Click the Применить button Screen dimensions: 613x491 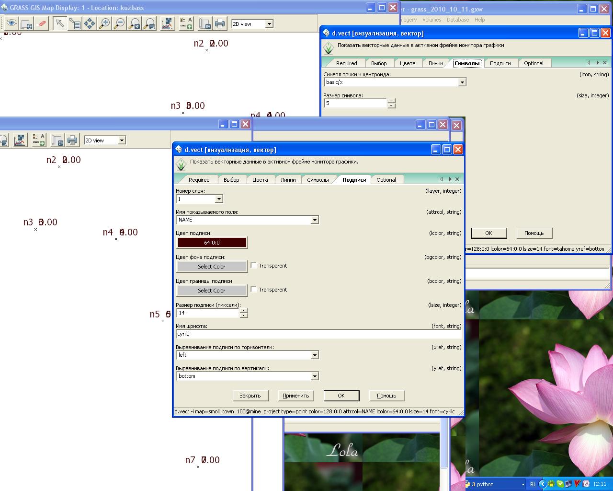[296, 396]
